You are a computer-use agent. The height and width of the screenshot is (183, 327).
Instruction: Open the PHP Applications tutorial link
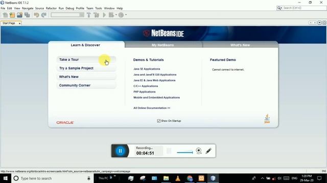(x=145, y=91)
